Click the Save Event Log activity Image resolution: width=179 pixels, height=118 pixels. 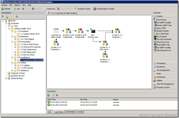pyautogui.click(x=161, y=42)
